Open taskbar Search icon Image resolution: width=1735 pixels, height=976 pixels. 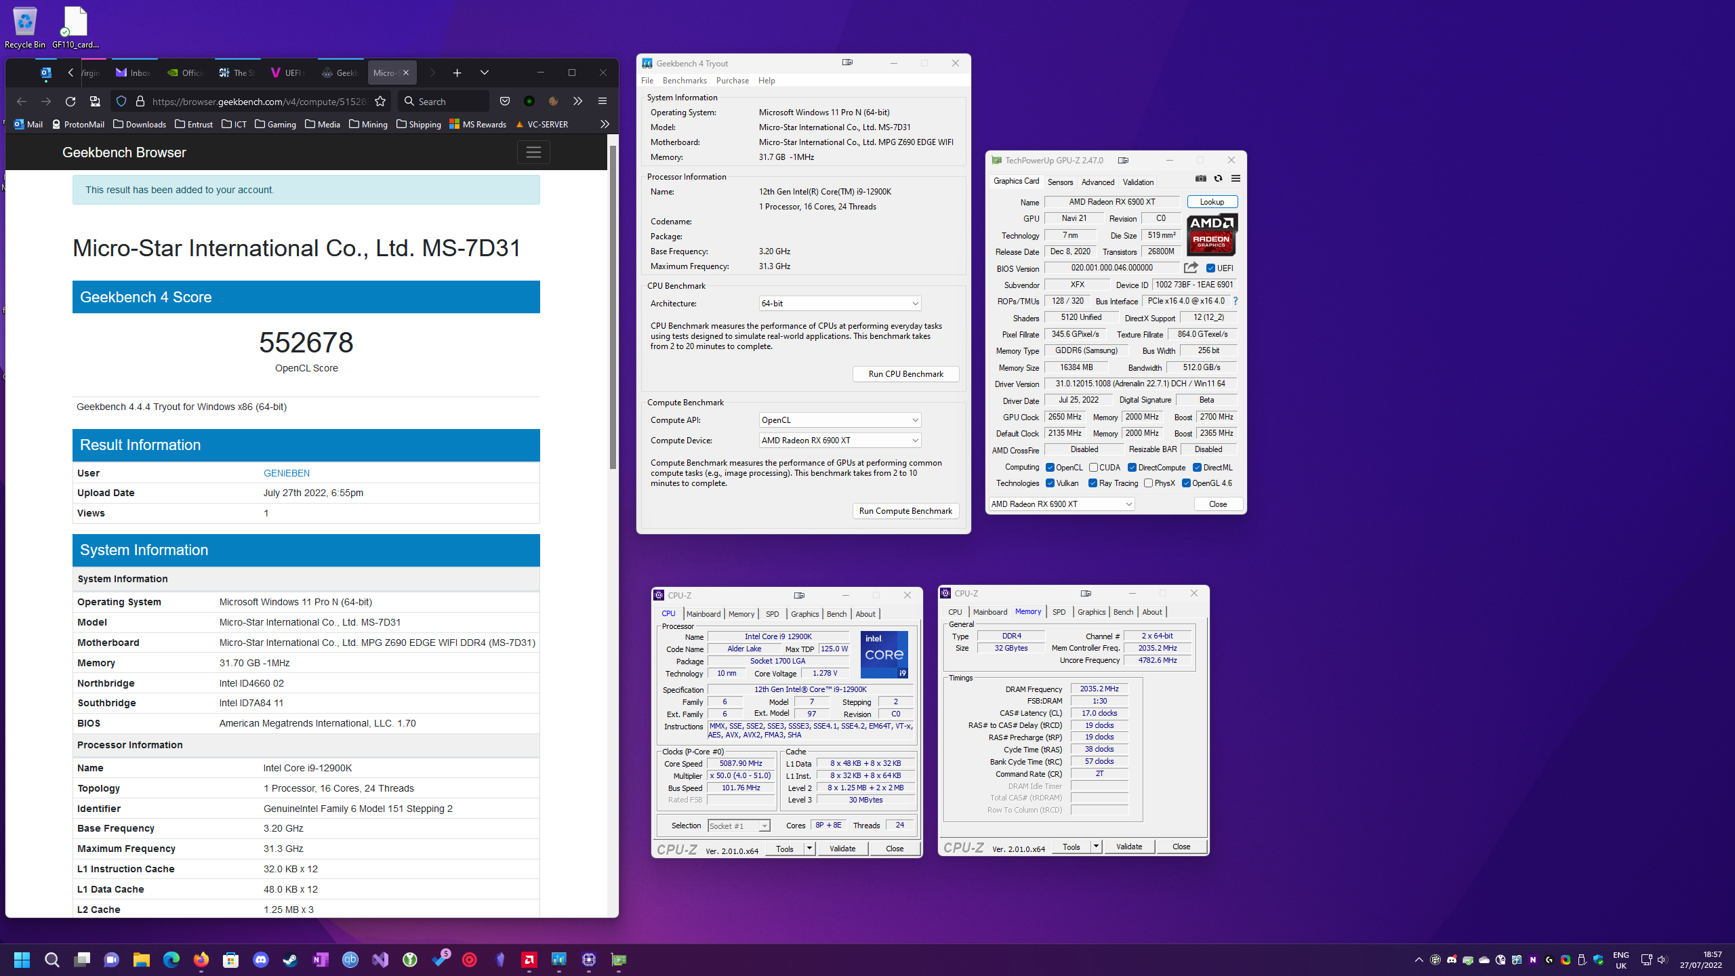click(52, 960)
